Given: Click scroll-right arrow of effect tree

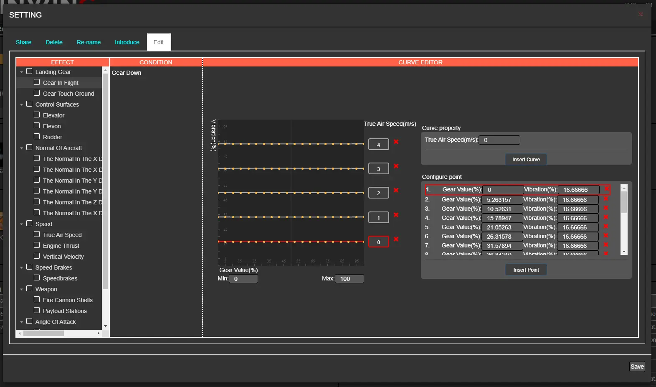Looking at the screenshot, I should tap(98, 333).
